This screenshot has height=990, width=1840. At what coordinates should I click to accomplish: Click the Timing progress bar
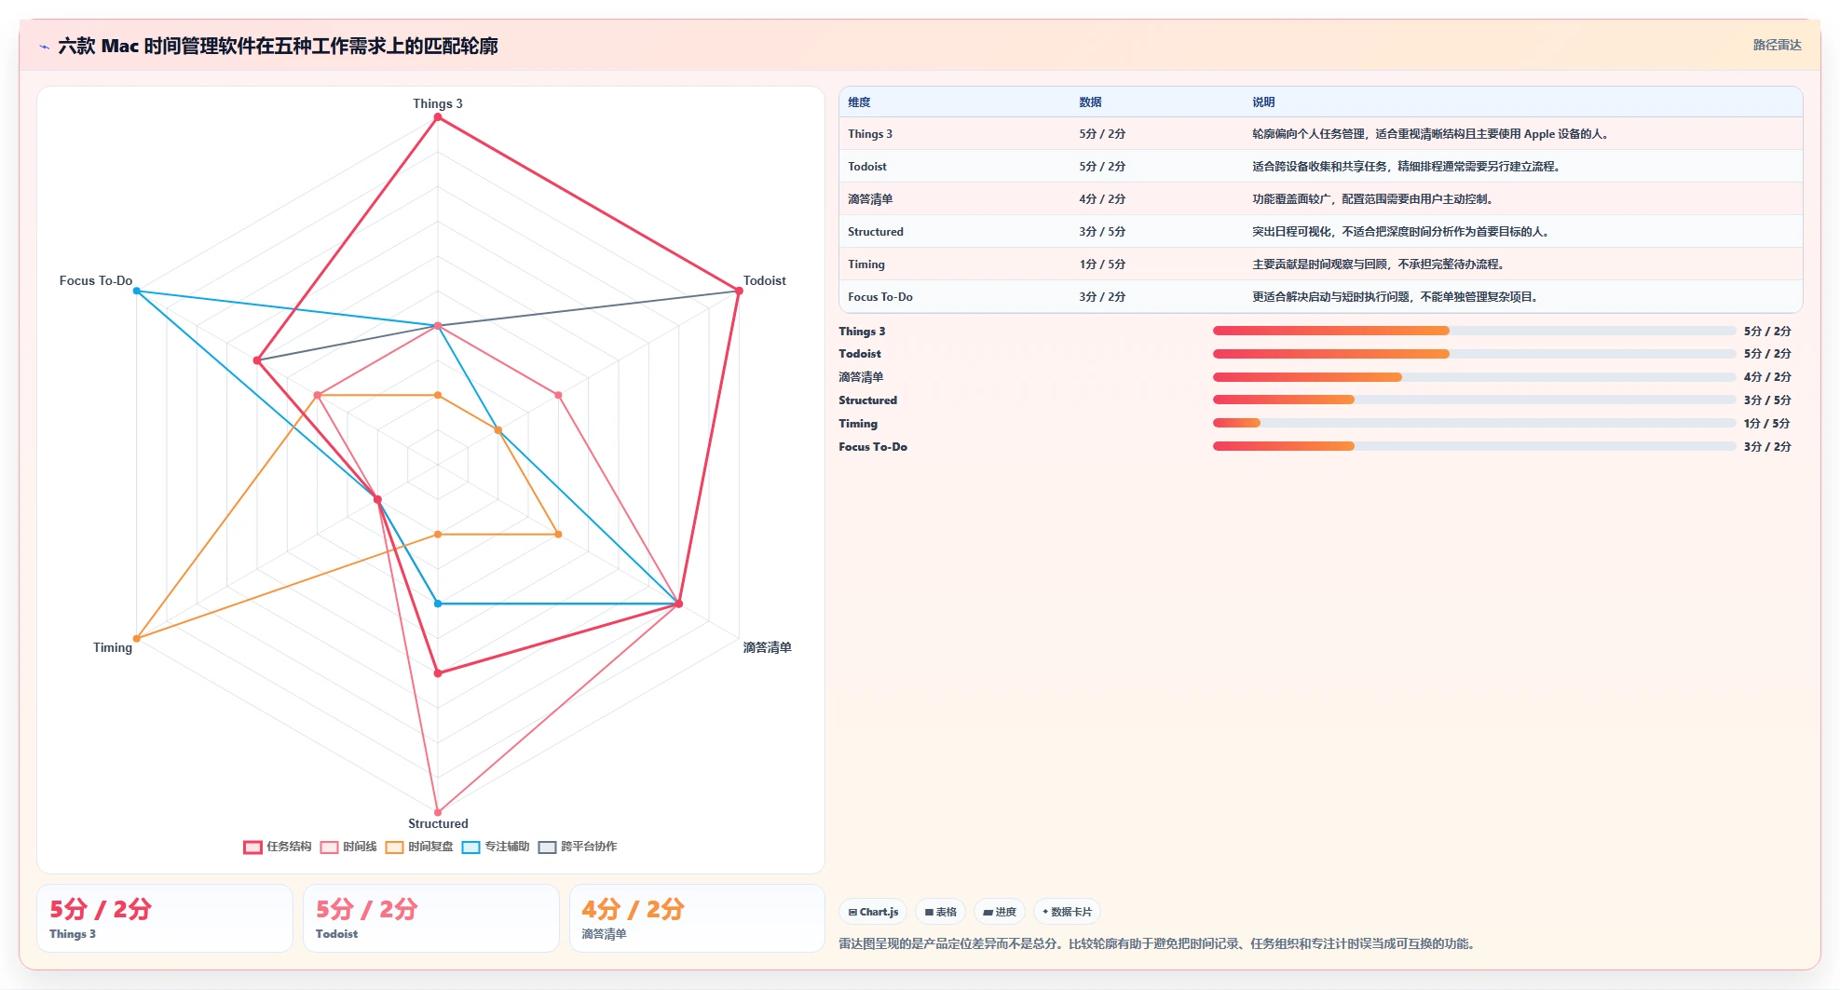pos(1474,423)
